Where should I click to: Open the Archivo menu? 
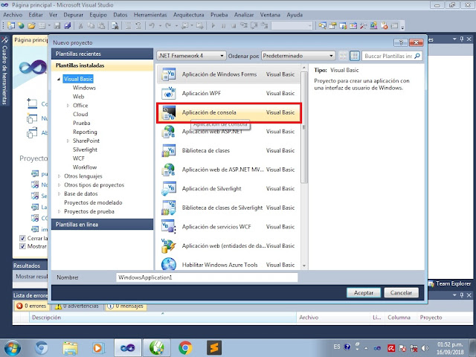click(13, 15)
